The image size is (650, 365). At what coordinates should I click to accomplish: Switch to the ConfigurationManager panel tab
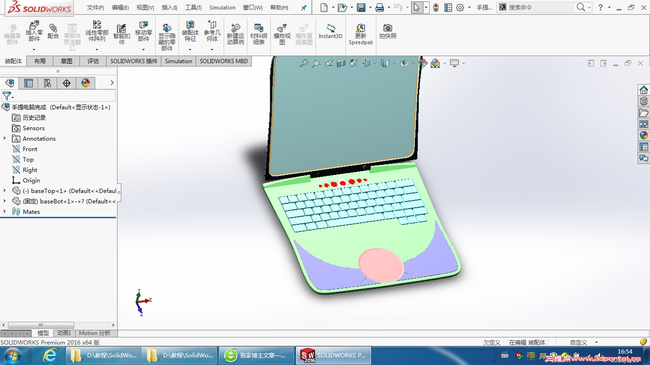[48, 83]
